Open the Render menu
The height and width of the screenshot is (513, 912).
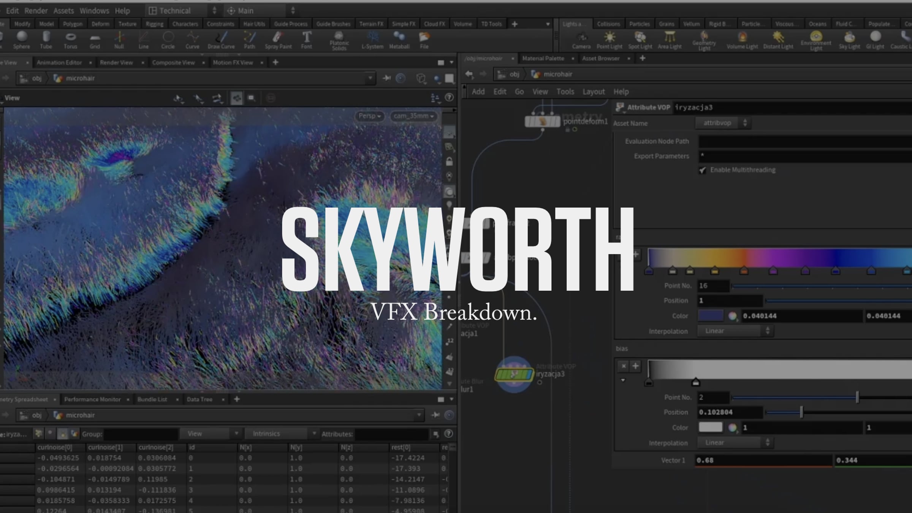tap(36, 11)
